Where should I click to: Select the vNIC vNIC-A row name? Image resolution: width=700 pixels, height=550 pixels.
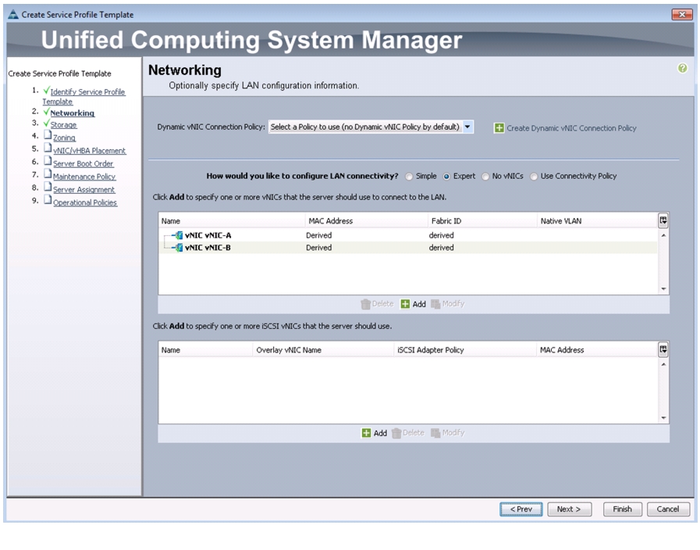click(208, 235)
